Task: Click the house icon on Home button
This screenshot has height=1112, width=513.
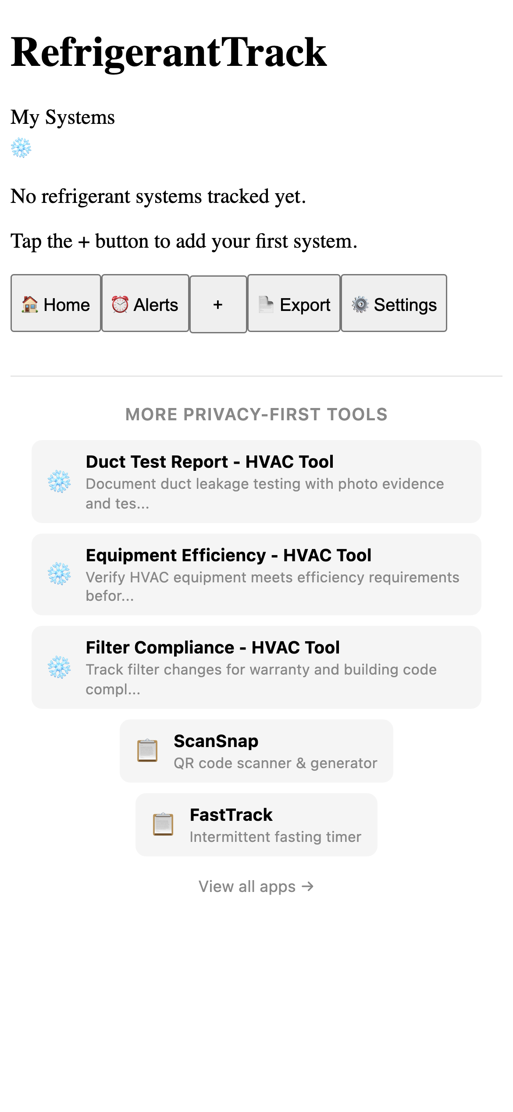Action: coord(29,304)
